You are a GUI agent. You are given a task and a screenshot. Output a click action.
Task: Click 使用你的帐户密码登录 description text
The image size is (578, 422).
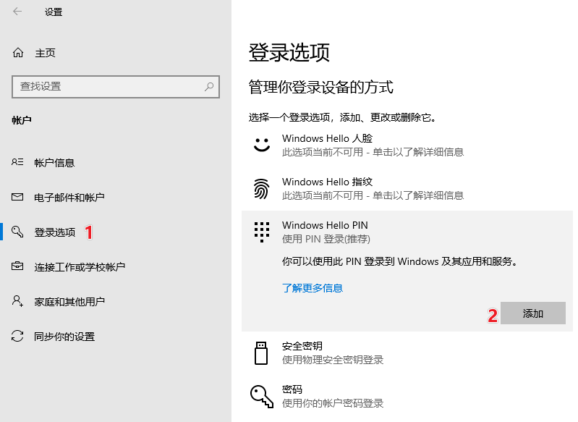click(333, 403)
